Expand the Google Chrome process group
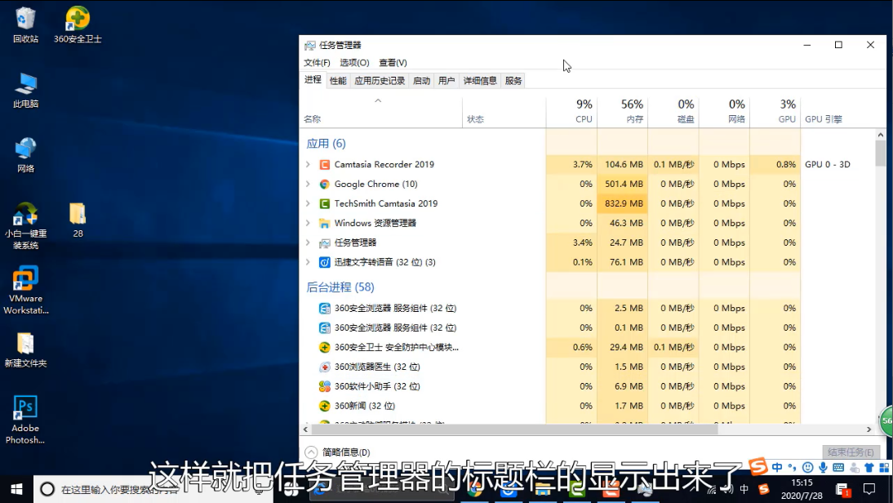Image resolution: width=893 pixels, height=503 pixels. click(x=308, y=184)
